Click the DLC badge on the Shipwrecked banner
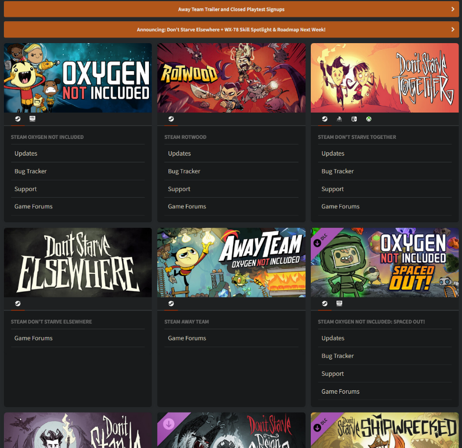 [320, 424]
